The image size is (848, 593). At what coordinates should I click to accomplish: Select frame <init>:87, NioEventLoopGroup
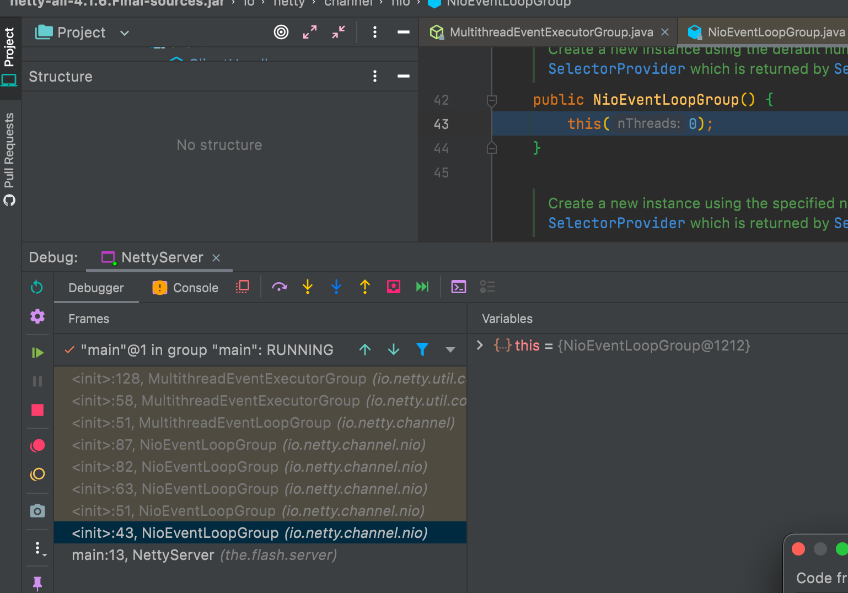point(260,445)
